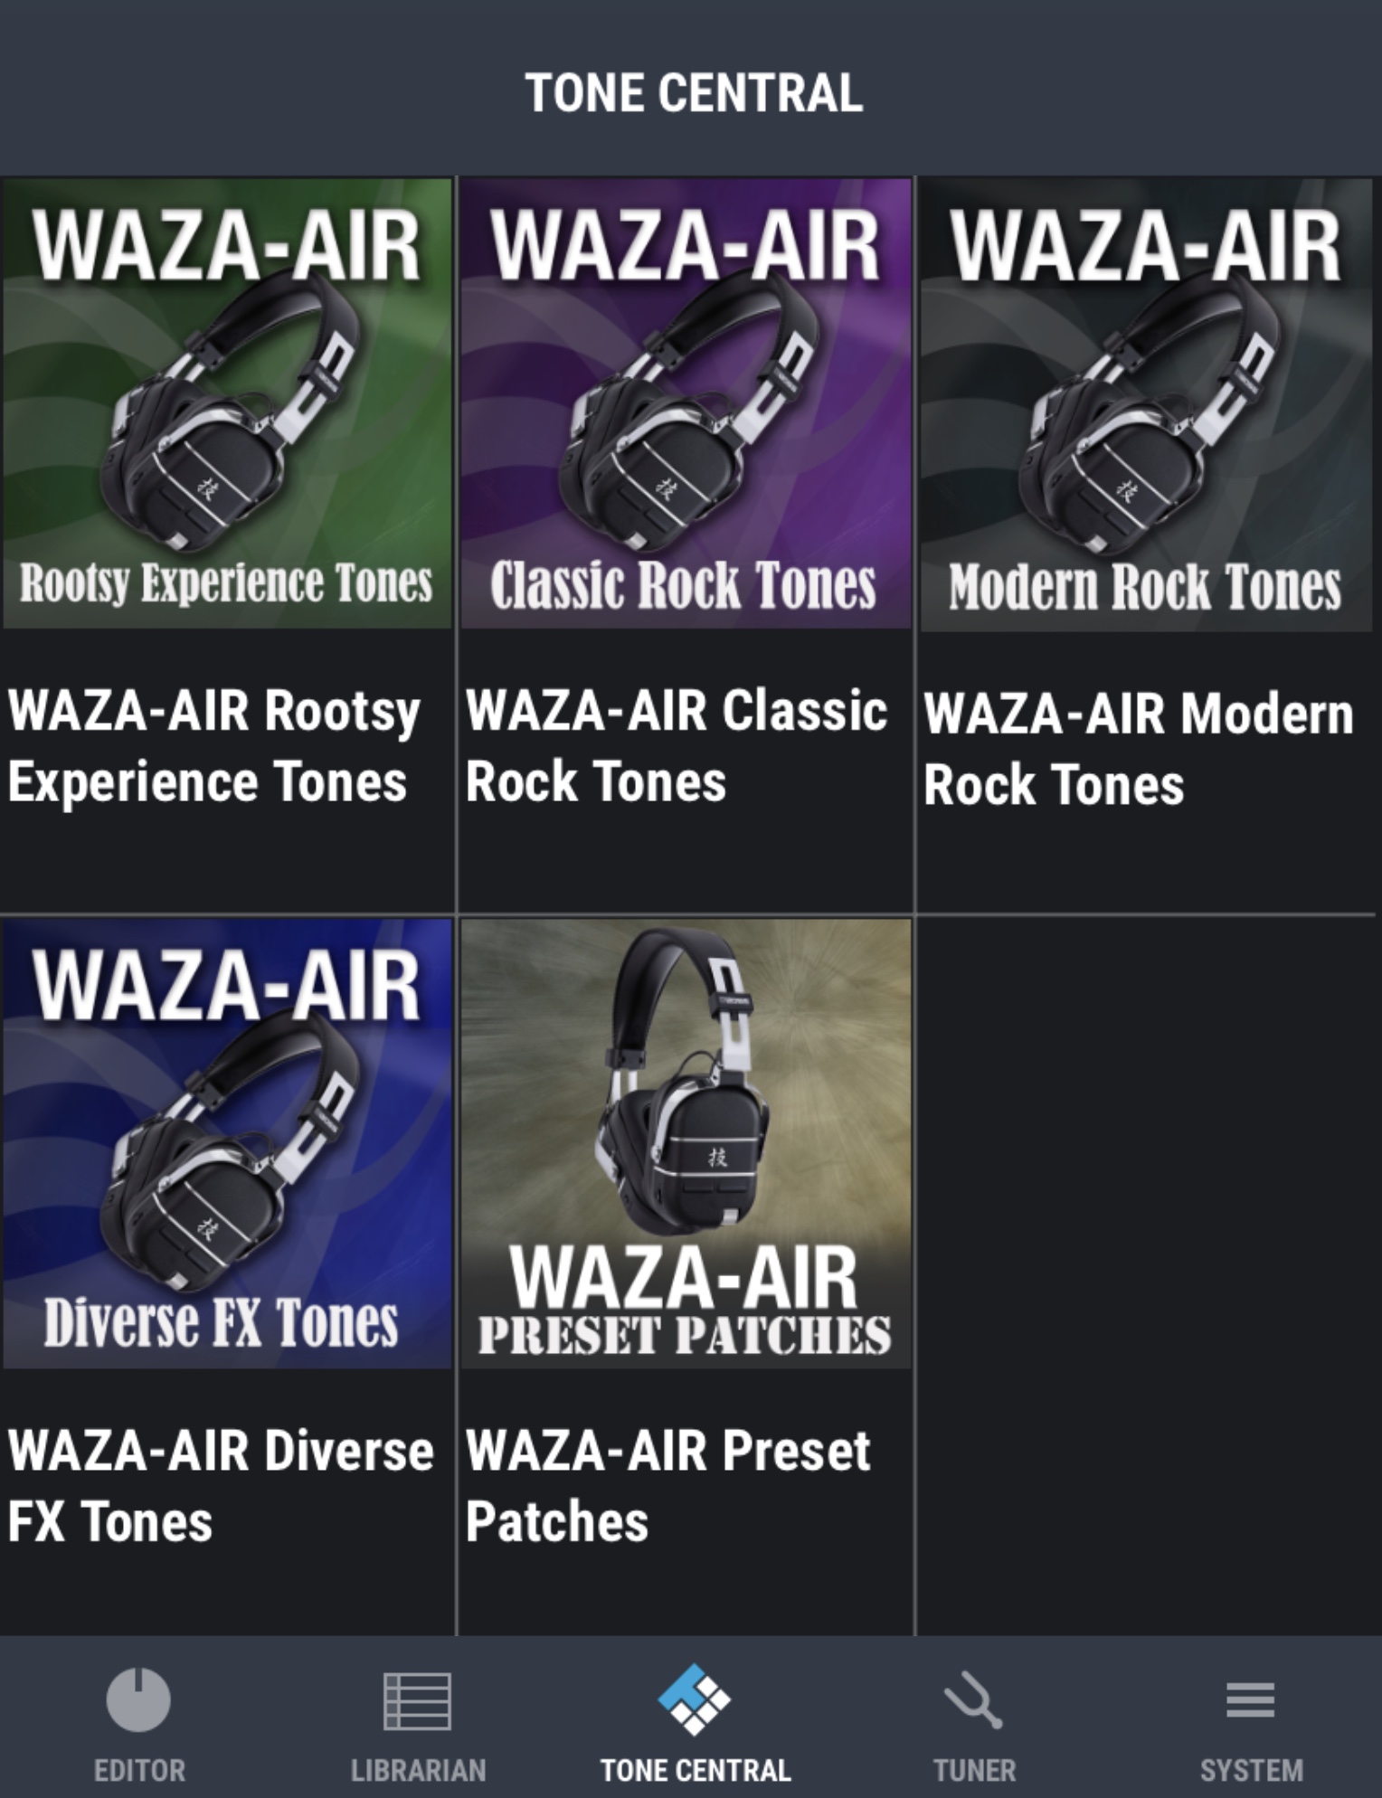Select the WAZA-AIR Preset Patches title

point(667,1486)
